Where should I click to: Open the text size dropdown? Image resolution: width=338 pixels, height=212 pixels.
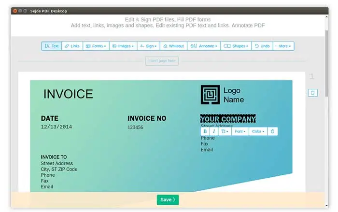point(225,131)
